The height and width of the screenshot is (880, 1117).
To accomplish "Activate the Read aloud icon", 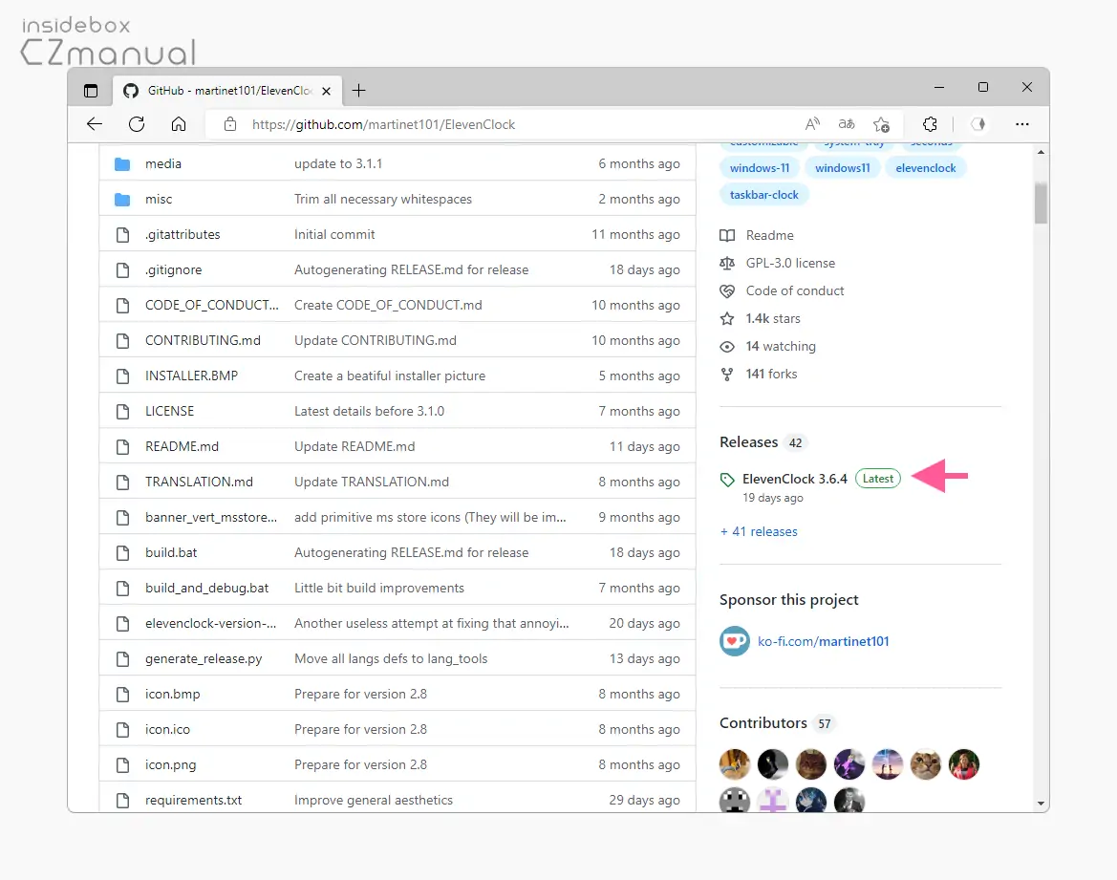I will [812, 124].
